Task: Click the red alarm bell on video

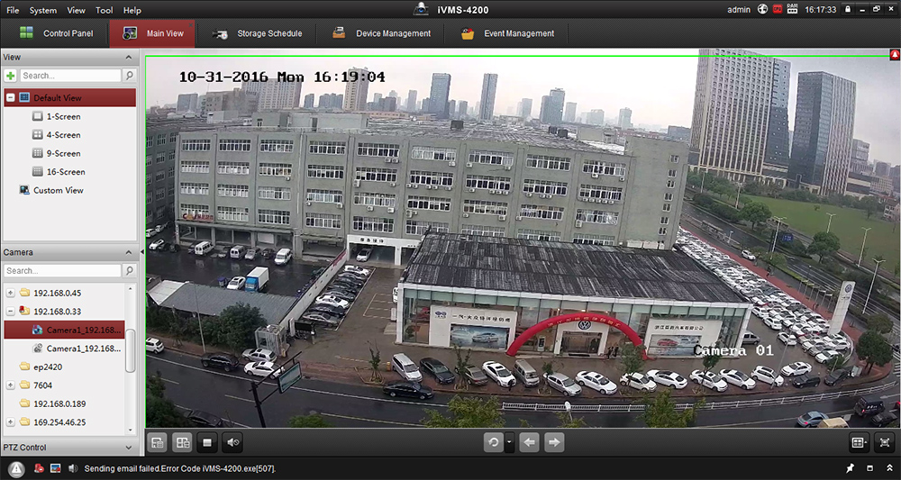Action: click(x=893, y=55)
